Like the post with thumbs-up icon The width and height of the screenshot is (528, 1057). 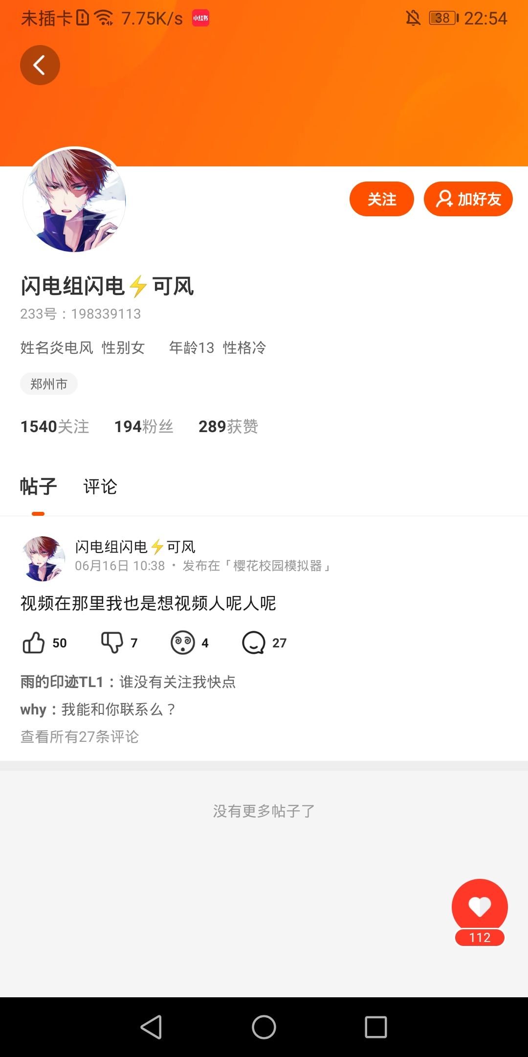[34, 643]
